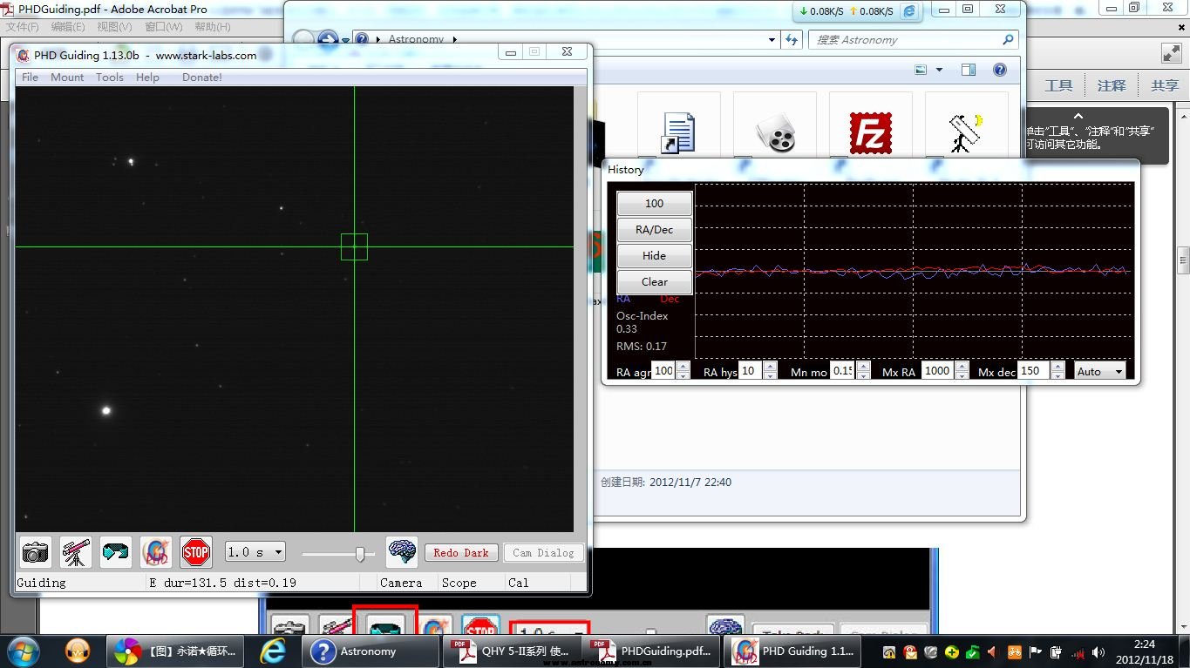Click the RA agr spinner arrows
Viewport: 1190px width, 668px height.
683,371
